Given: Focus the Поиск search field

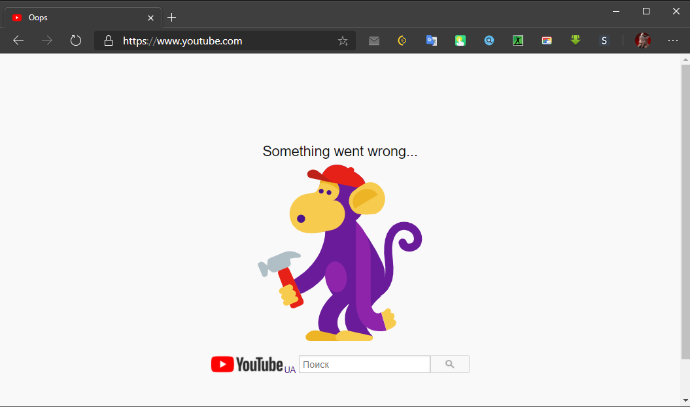Looking at the screenshot, I should [x=364, y=365].
